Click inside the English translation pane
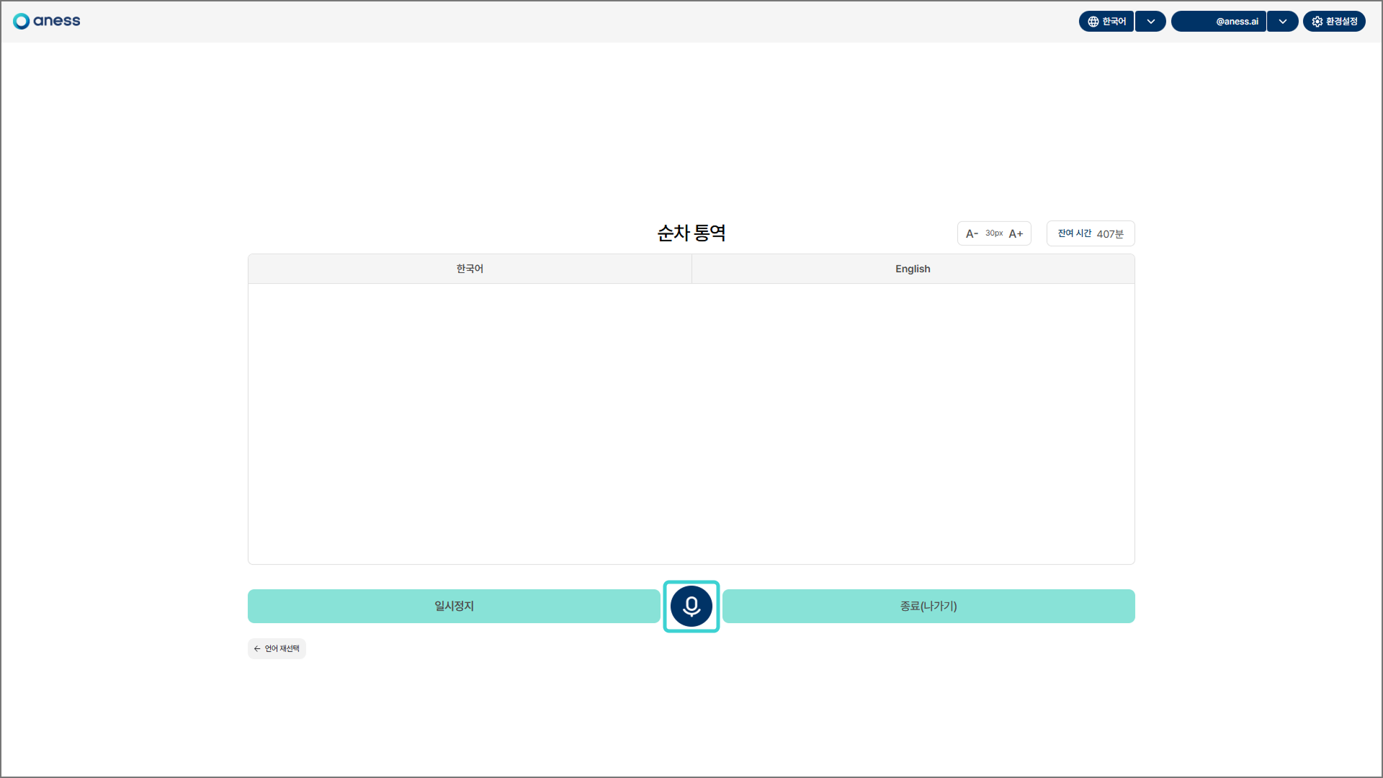Screen dimensions: 1383x778 pyautogui.click(x=913, y=424)
